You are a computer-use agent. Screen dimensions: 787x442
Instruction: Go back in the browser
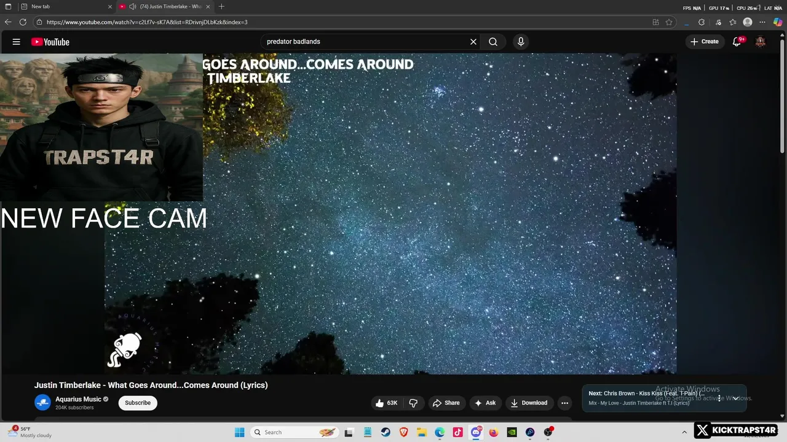[8, 22]
